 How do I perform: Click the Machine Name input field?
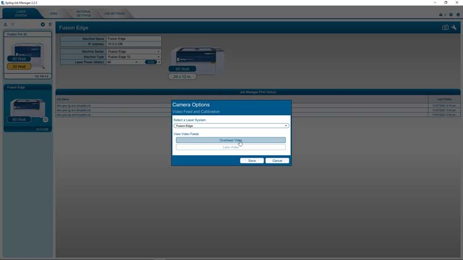point(133,39)
